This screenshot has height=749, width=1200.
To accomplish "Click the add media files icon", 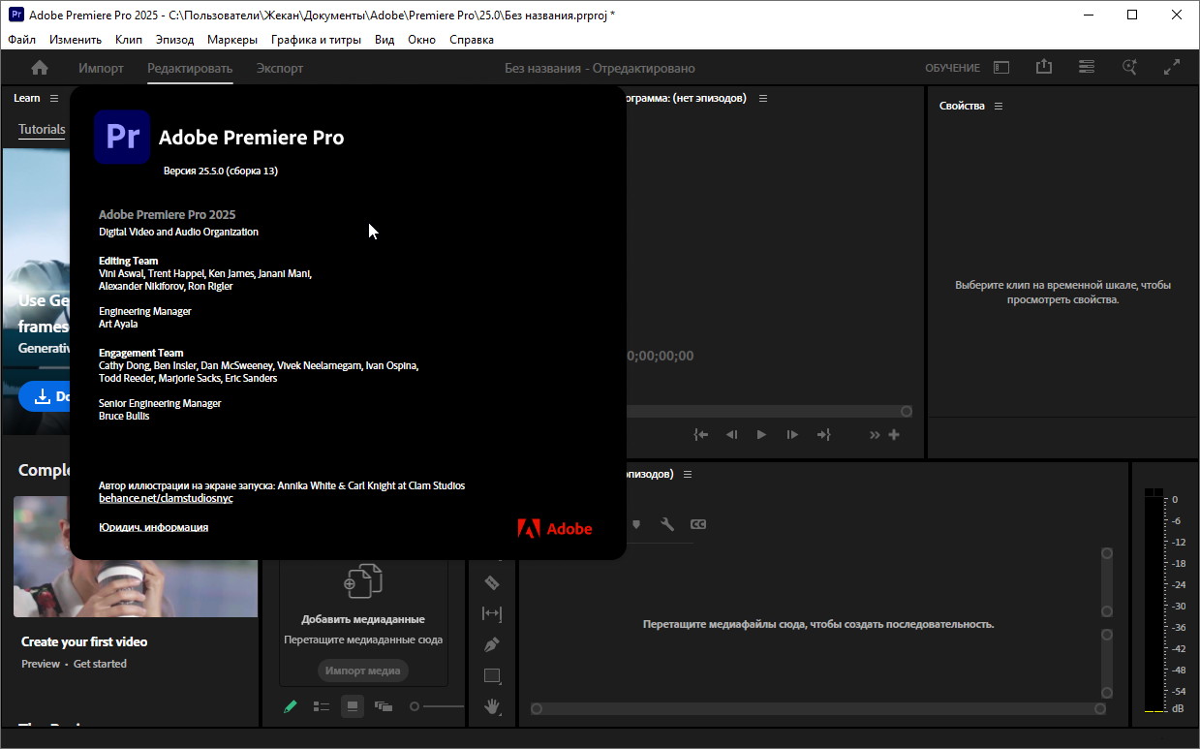I will click(363, 580).
